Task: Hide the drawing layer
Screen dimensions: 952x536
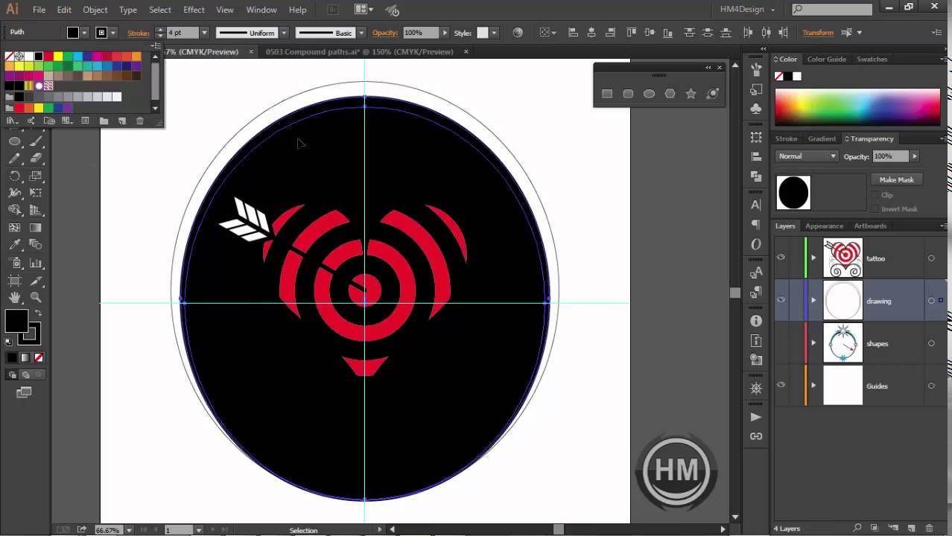Action: click(x=781, y=300)
